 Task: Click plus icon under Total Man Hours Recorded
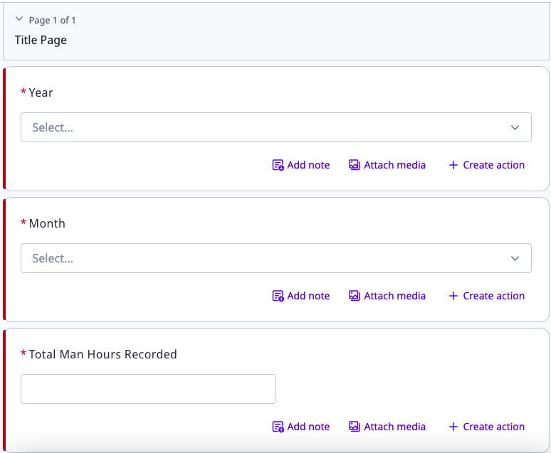(x=453, y=427)
